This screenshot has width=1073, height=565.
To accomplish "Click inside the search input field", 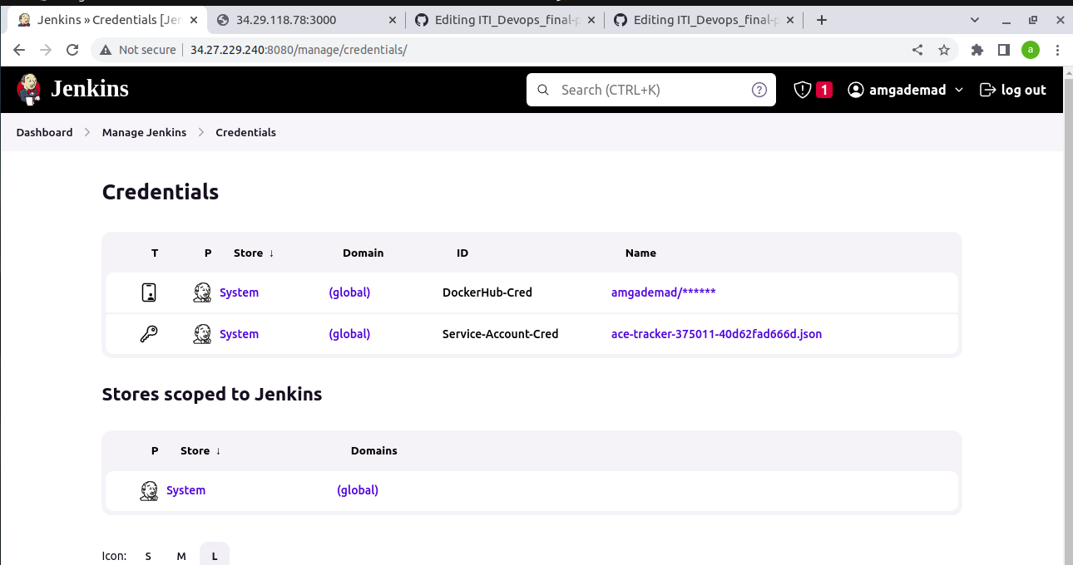I will point(649,90).
